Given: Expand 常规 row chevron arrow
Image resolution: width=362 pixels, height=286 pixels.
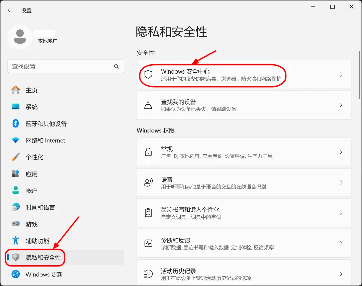Looking at the screenshot, I should coord(341,152).
